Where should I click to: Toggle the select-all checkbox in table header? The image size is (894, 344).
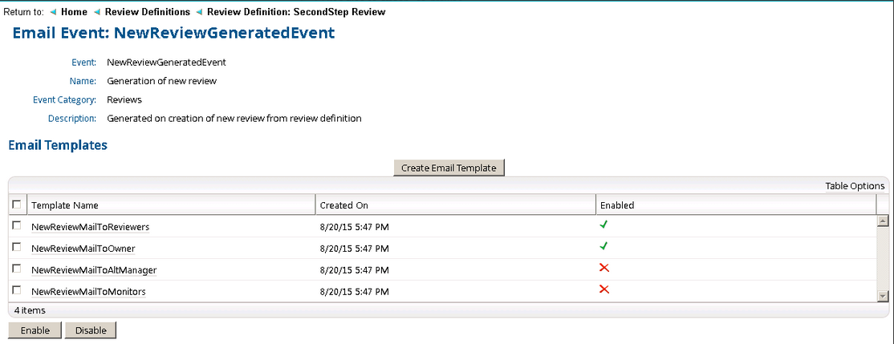pyautogui.click(x=17, y=204)
